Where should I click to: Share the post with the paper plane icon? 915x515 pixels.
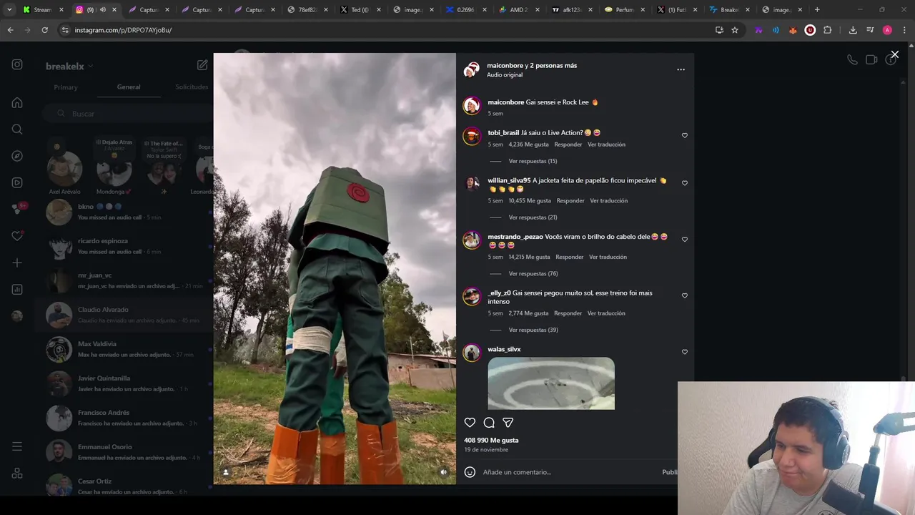(x=508, y=423)
